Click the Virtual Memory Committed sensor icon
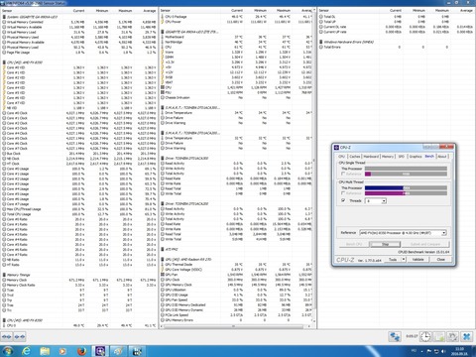 click(4, 22)
